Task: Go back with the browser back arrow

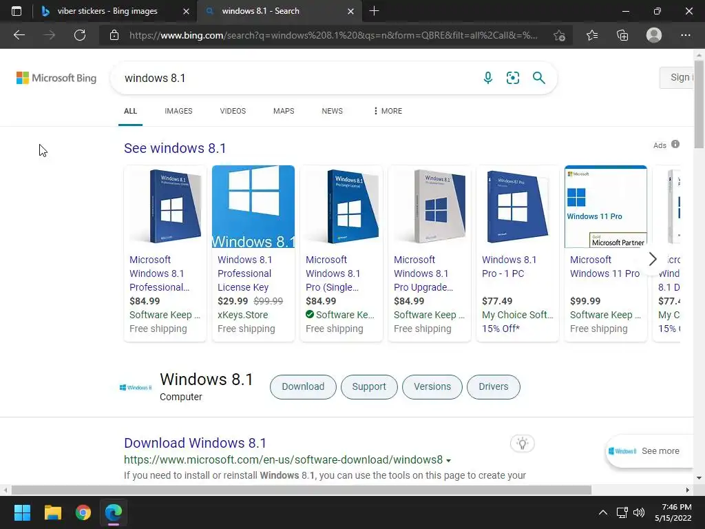Action: click(x=19, y=35)
